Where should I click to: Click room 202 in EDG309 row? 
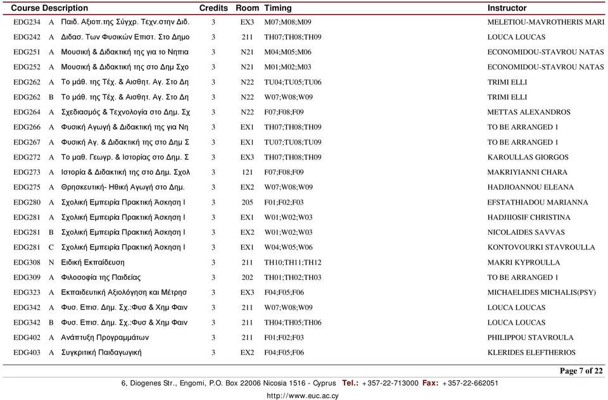click(x=247, y=277)
